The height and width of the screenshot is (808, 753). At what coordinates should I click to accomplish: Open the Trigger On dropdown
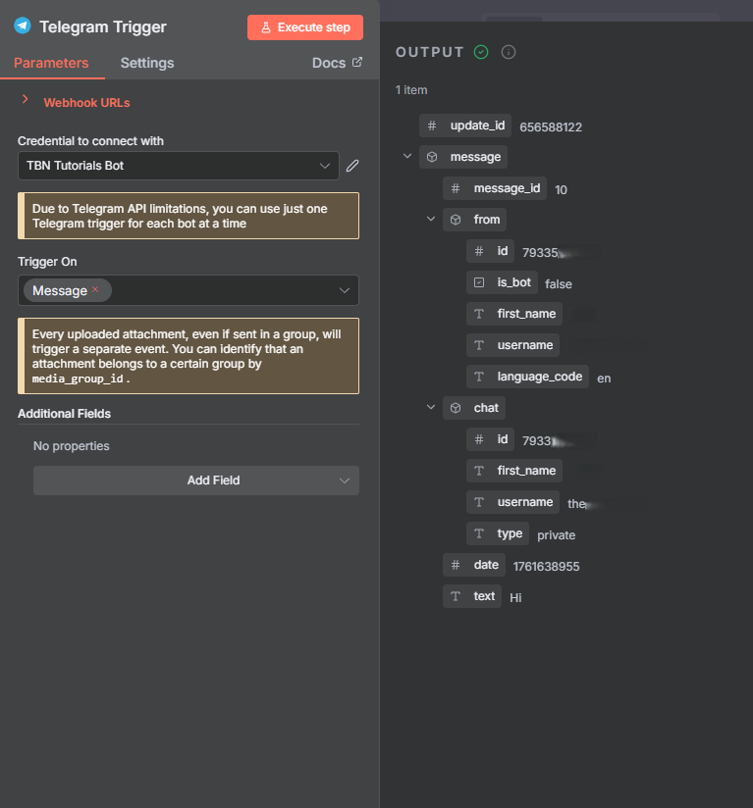pos(344,290)
